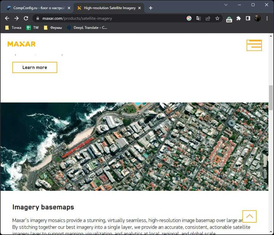Open the Maxar hamburger menu
Viewport: 274px width, 235px height.
(254, 45)
